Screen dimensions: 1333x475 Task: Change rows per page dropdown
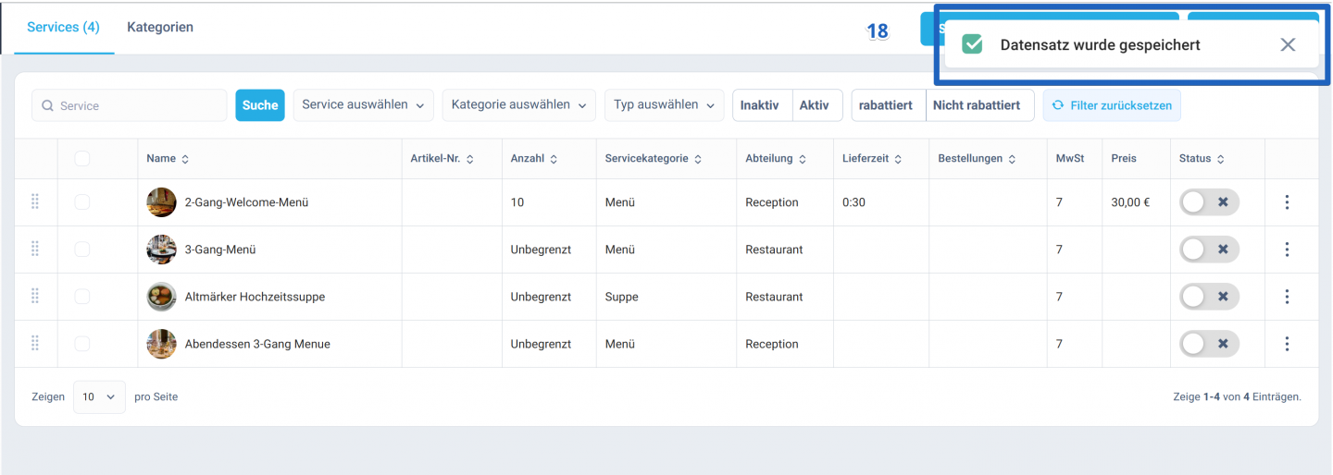[x=99, y=396]
